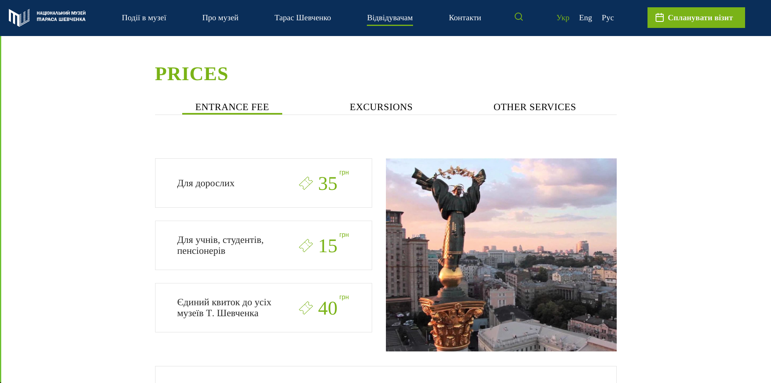Viewport: 771px width, 383px height.
Task: Click the Для дорослих price card
Action: tap(264, 183)
